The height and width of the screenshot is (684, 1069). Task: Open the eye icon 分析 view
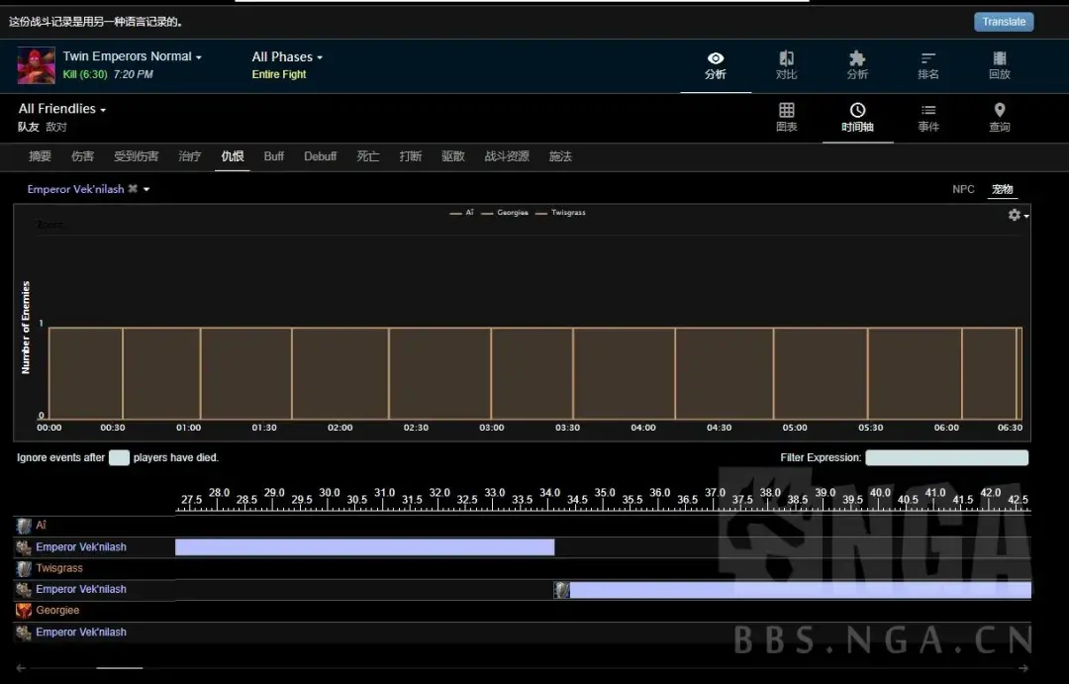(x=715, y=65)
